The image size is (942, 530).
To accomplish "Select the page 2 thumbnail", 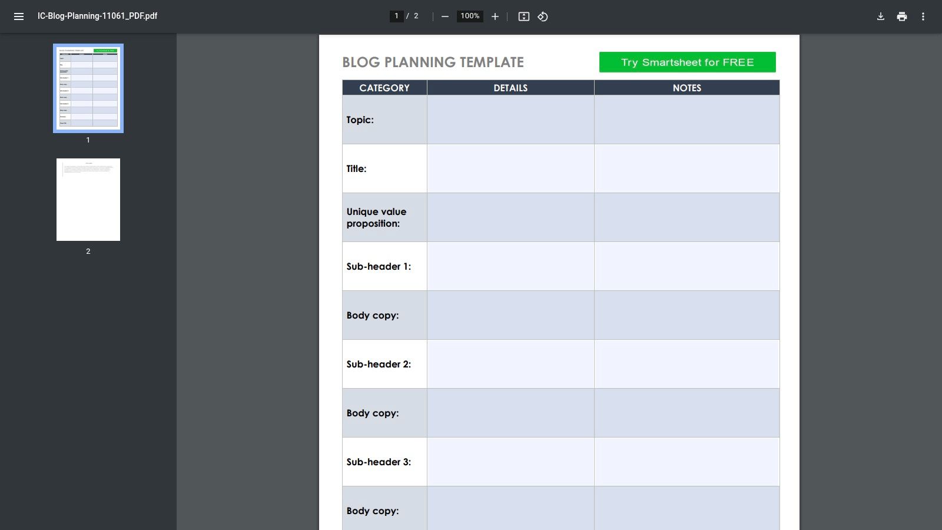I will pos(88,199).
